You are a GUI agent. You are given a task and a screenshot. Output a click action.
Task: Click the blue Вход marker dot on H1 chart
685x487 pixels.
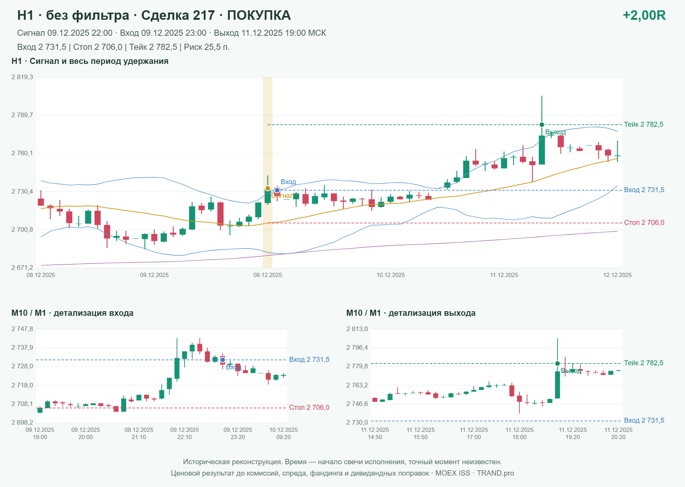277,190
